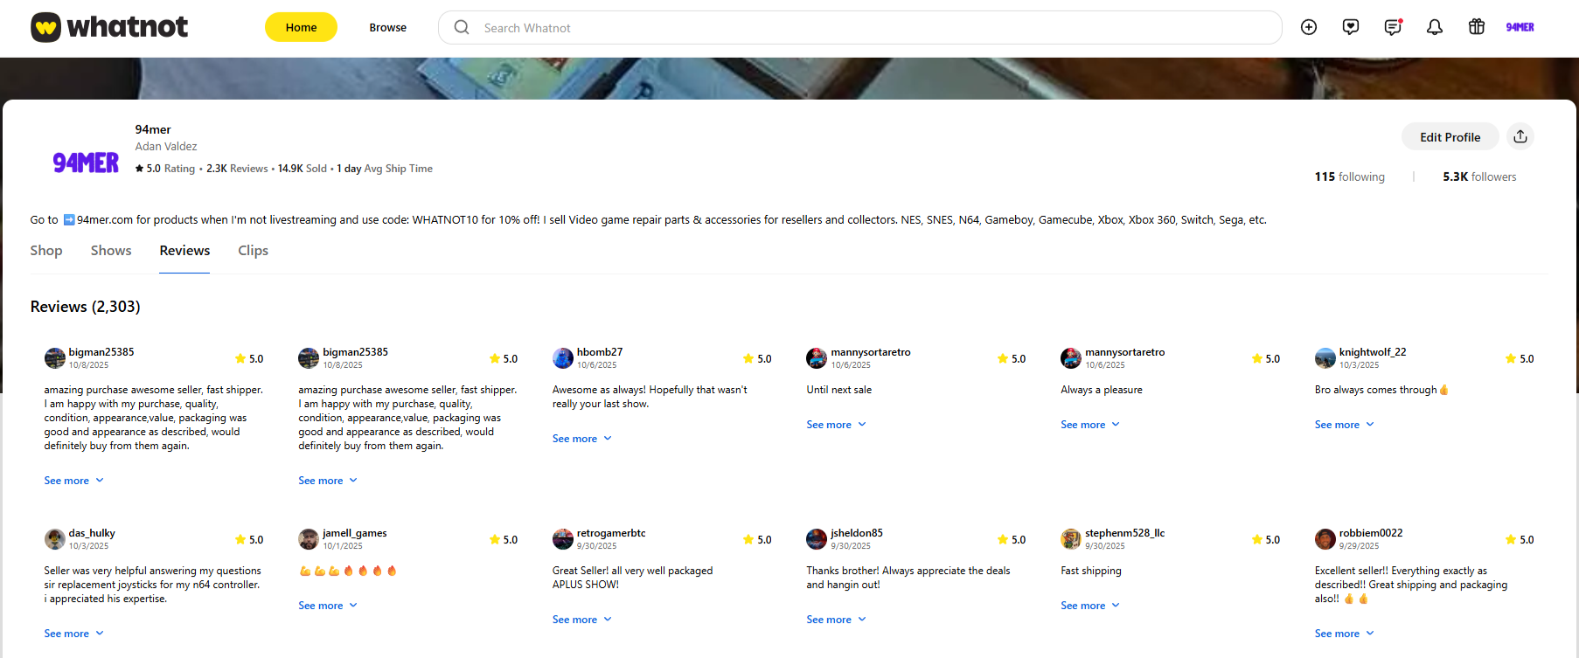This screenshot has height=658, width=1579.
Task: Open the notifications bell
Action: pos(1435,27)
